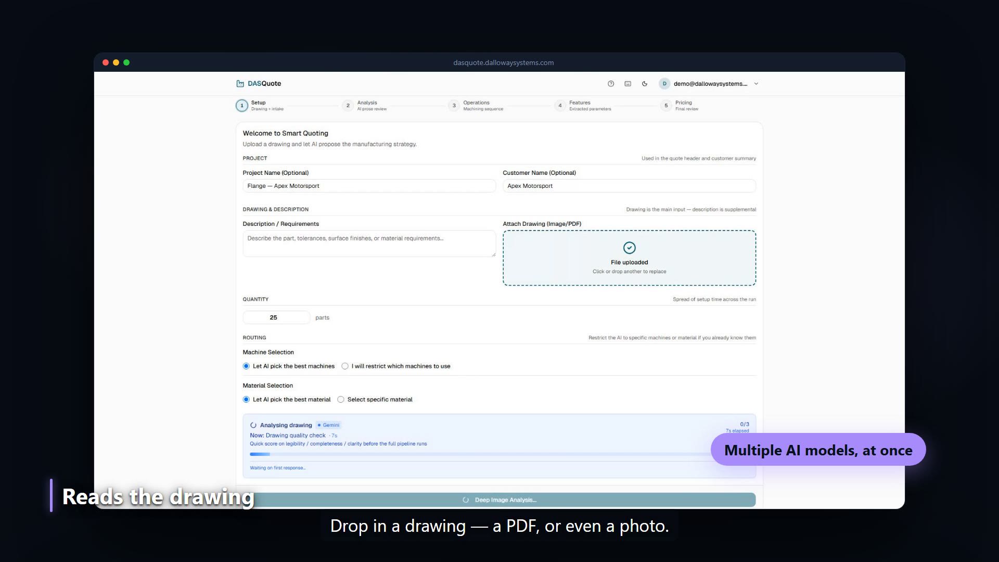Image resolution: width=999 pixels, height=562 pixels.
Task: Open the keyboard shortcuts icon
Action: pos(628,84)
